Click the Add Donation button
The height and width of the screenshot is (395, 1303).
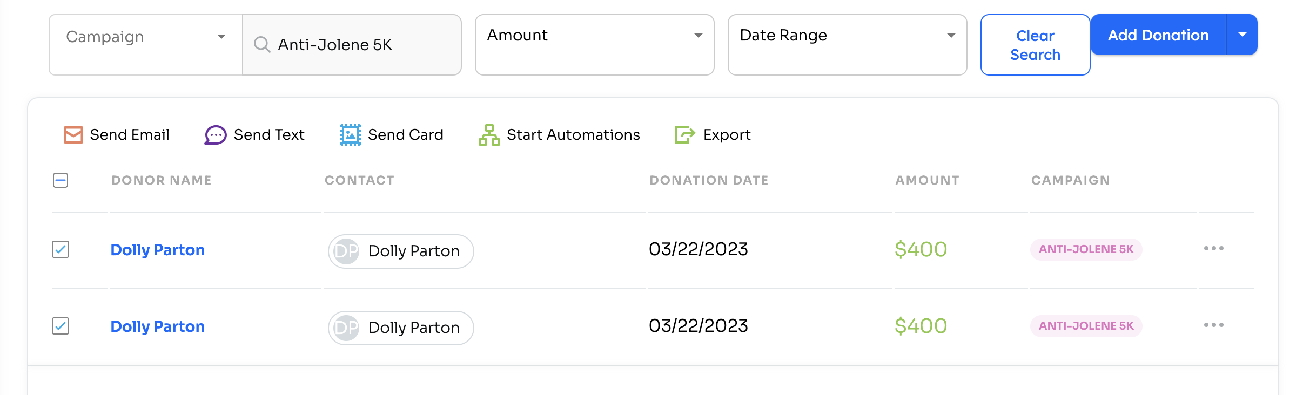point(1158,35)
